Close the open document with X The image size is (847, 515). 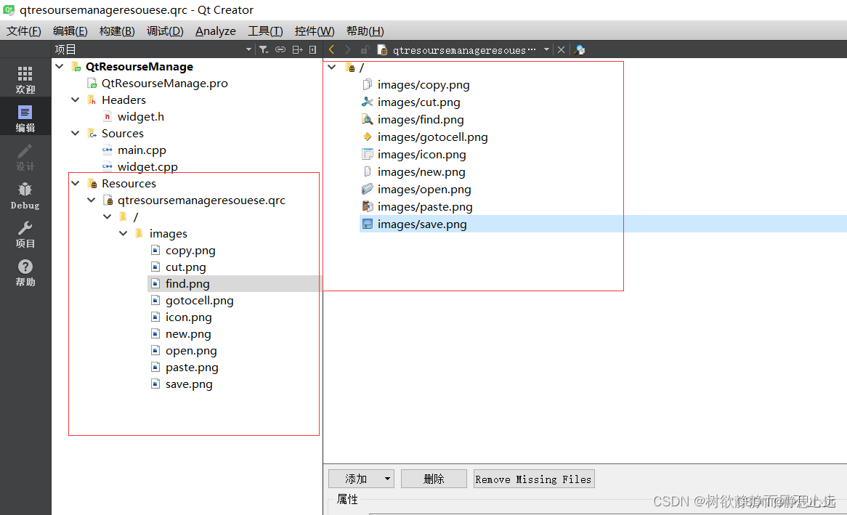[562, 49]
